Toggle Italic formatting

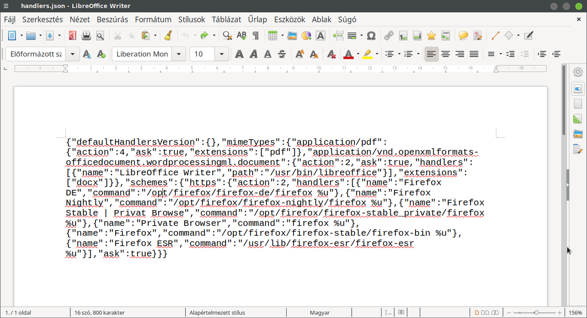click(x=253, y=54)
